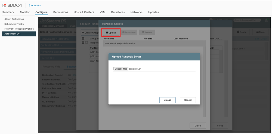
Task: Click the SDDC-1 datacenter icon
Action: (4, 5)
